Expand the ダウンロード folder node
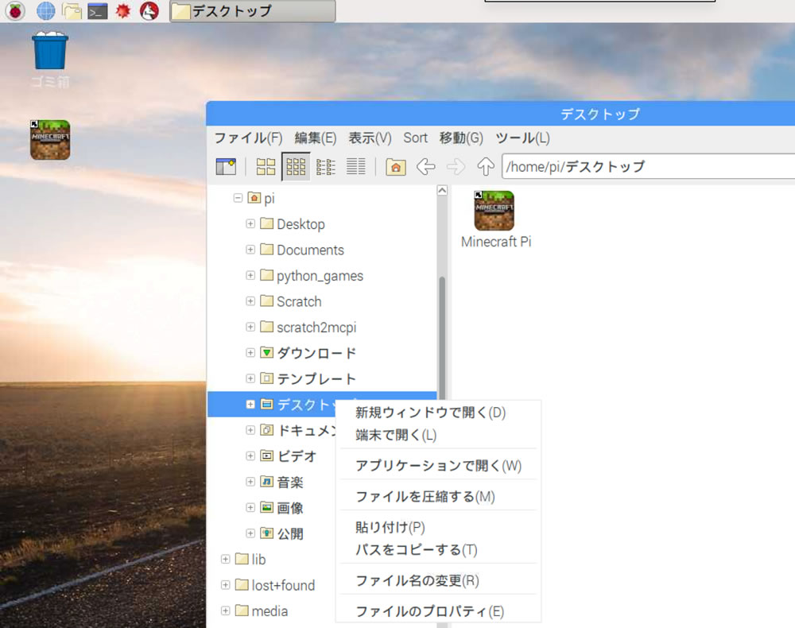 click(x=250, y=352)
